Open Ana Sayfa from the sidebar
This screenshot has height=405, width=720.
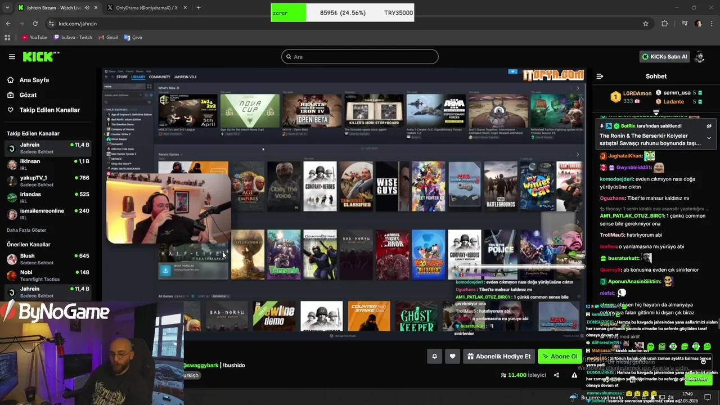[x=28, y=80]
